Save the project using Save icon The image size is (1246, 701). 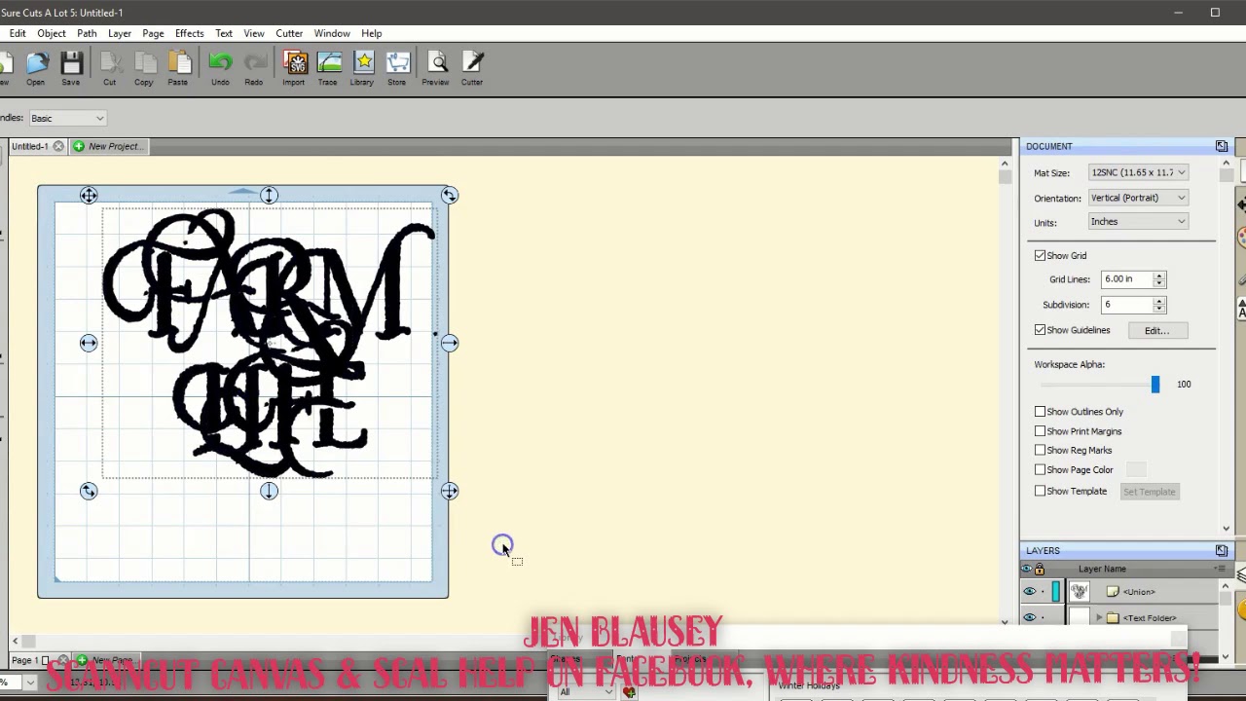(x=71, y=69)
